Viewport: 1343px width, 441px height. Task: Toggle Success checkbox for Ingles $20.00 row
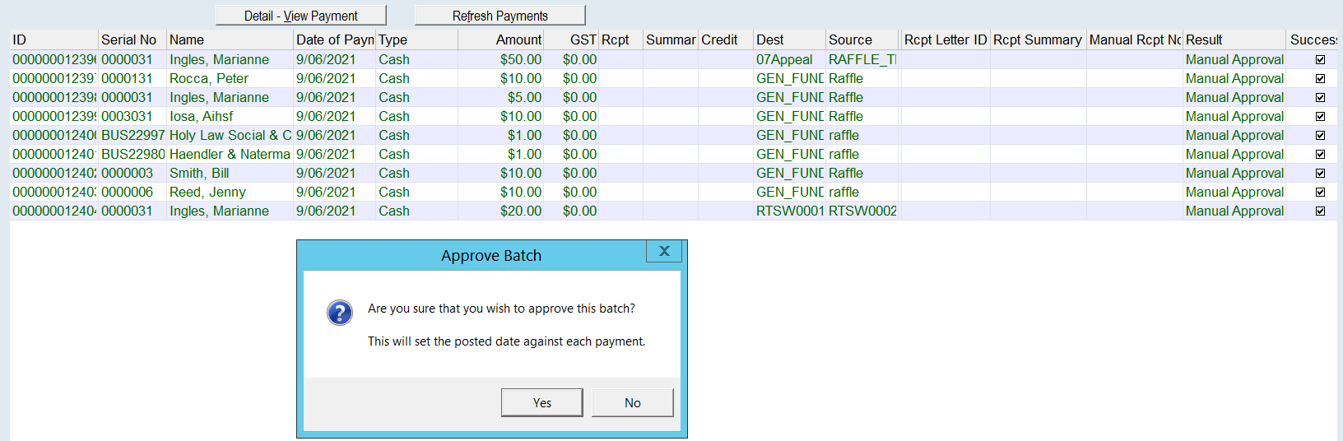click(1320, 211)
